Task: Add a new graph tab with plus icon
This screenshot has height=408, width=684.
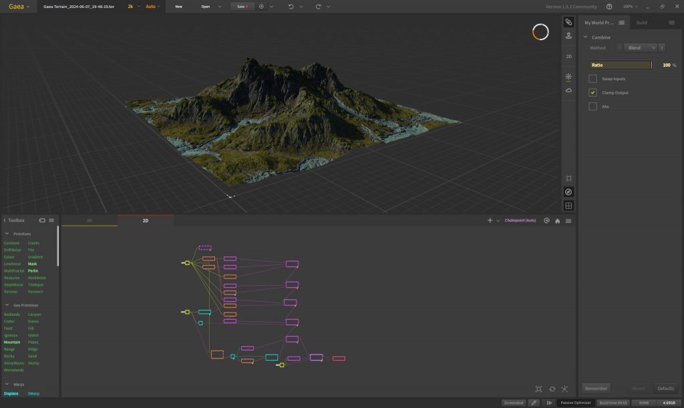Action: 490,220
